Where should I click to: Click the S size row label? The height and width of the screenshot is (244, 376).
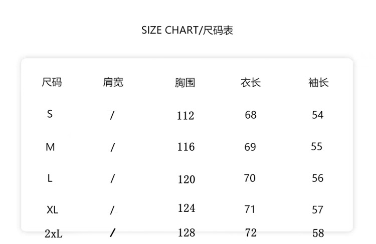click(50, 114)
